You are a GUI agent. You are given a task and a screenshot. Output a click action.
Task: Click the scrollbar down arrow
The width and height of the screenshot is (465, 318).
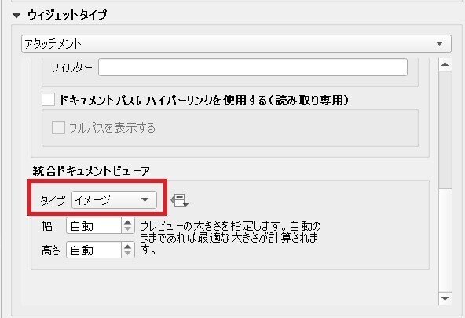pos(445,298)
